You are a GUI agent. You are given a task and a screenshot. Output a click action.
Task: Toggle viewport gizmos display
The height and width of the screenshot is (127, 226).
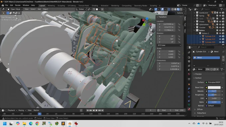pyautogui.click(x=156, y=9)
